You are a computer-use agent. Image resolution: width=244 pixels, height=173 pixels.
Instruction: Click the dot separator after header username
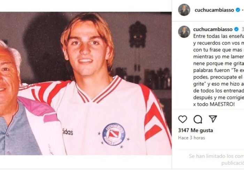point(242,10)
